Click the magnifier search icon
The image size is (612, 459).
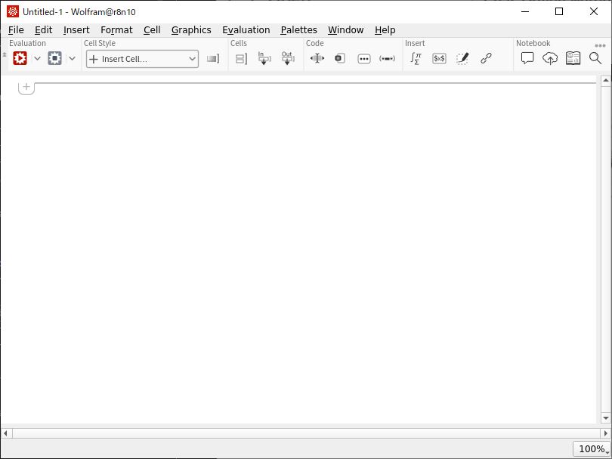(x=595, y=58)
